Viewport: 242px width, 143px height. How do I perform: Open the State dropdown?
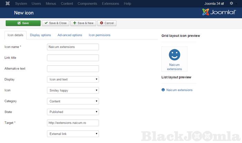tap(73, 112)
